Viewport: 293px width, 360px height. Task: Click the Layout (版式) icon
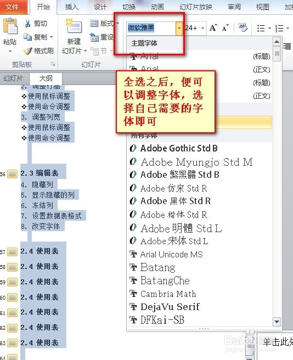tap(94, 23)
